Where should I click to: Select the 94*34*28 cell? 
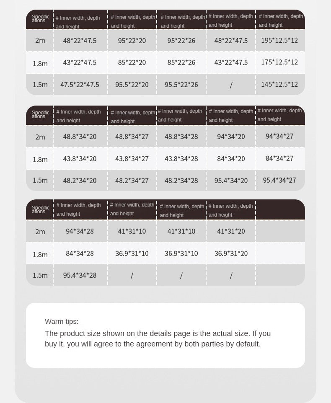[80, 231]
